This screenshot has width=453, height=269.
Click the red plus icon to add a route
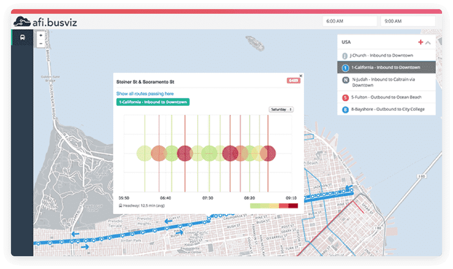[421, 42]
